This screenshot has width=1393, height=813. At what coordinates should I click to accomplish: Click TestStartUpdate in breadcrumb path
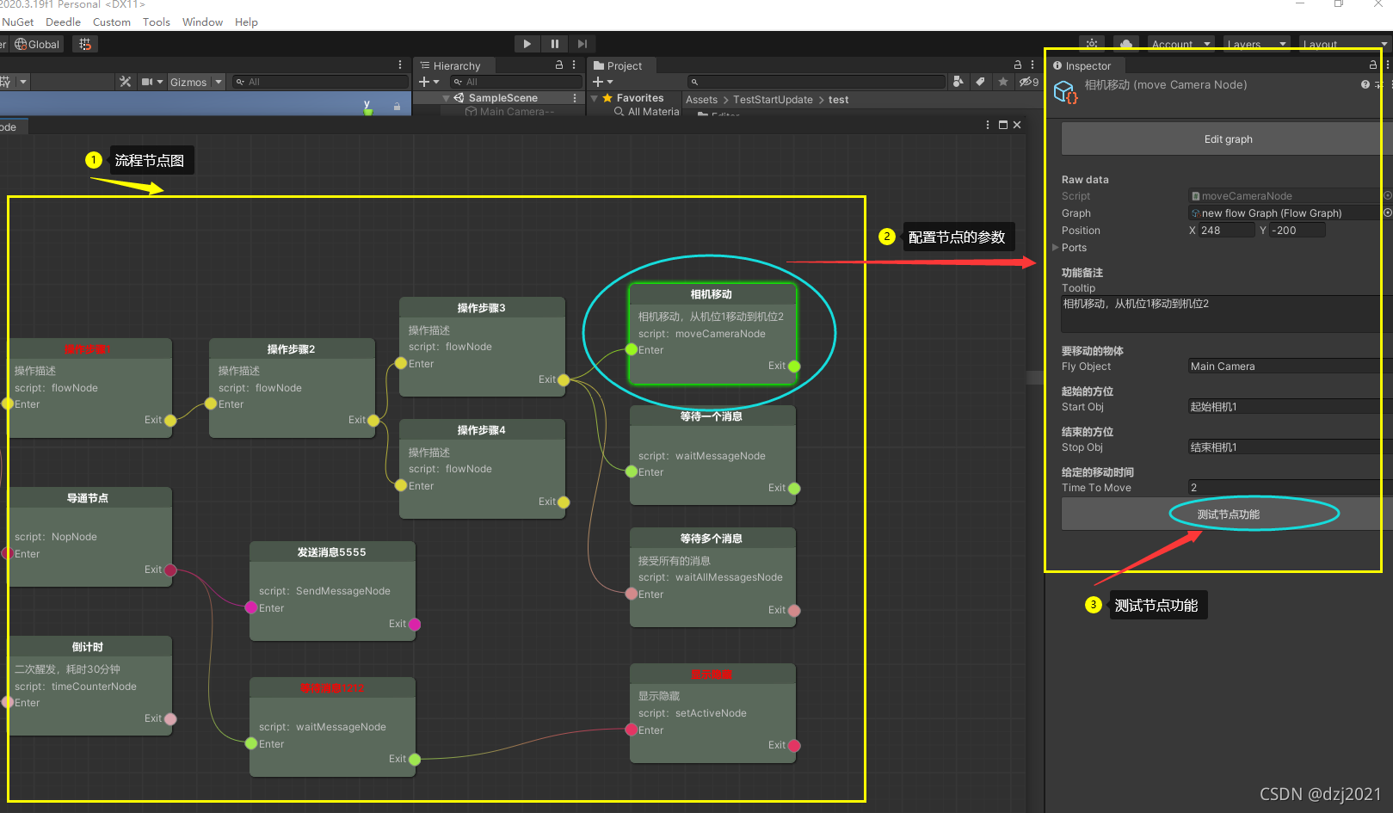click(773, 100)
